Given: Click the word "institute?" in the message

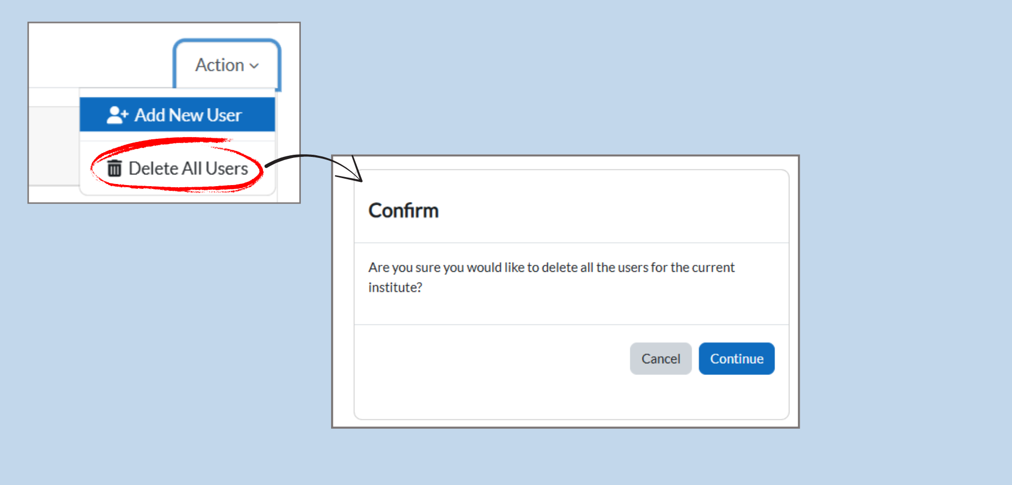Looking at the screenshot, I should point(395,288).
